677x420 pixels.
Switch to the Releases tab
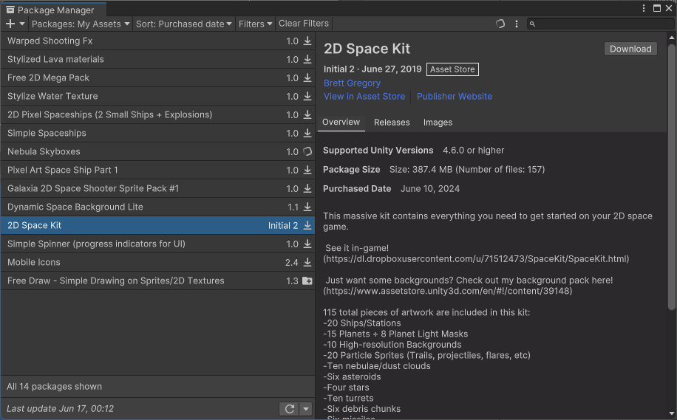click(392, 123)
